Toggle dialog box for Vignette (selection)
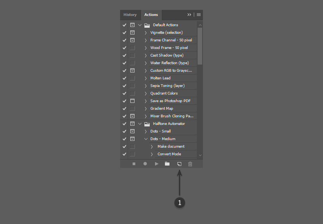The width and height of the screenshot is (323, 224). coord(133,33)
